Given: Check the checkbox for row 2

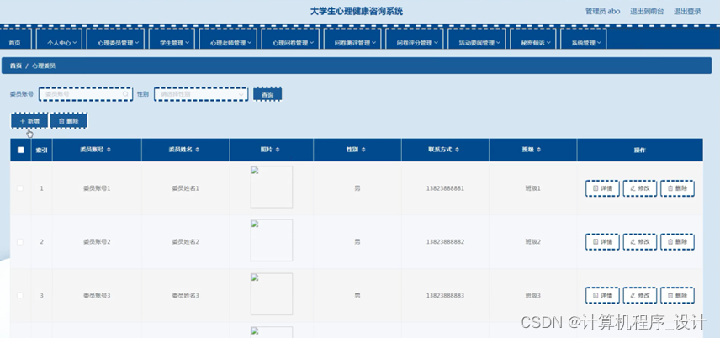Looking at the screenshot, I should click(x=20, y=241).
